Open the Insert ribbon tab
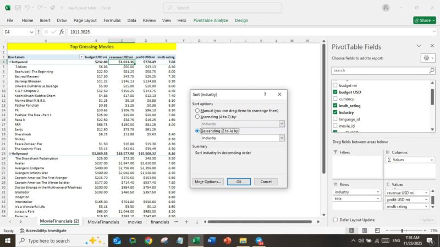440x247 pixels. 45,20
